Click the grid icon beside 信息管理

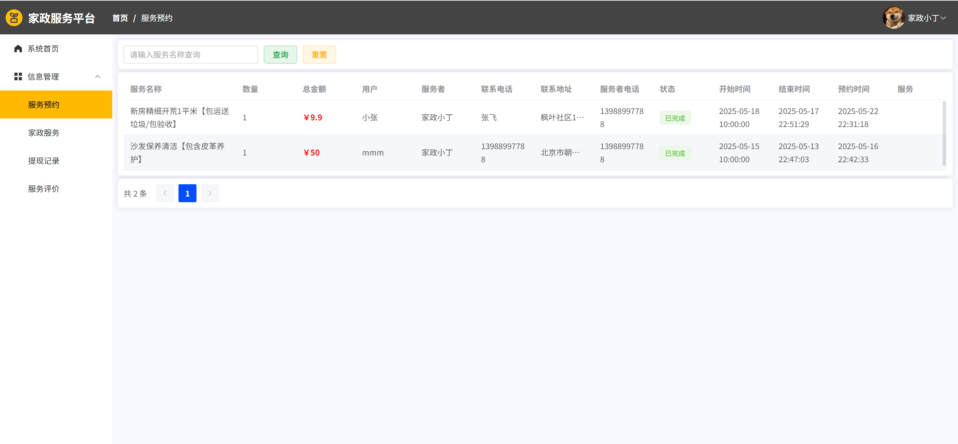click(x=18, y=77)
